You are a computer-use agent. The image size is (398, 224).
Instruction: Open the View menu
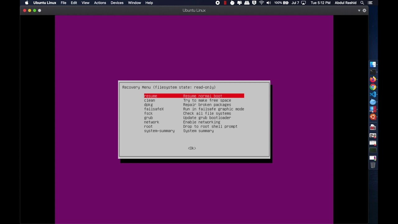click(x=86, y=3)
